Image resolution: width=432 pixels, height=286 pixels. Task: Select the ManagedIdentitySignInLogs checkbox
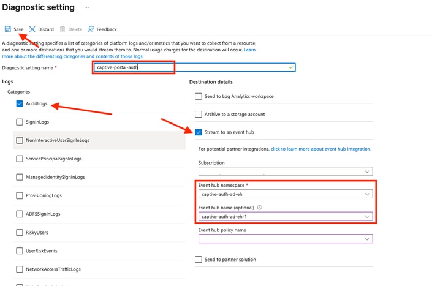(20, 177)
